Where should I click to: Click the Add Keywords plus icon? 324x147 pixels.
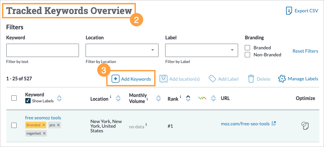(115, 79)
